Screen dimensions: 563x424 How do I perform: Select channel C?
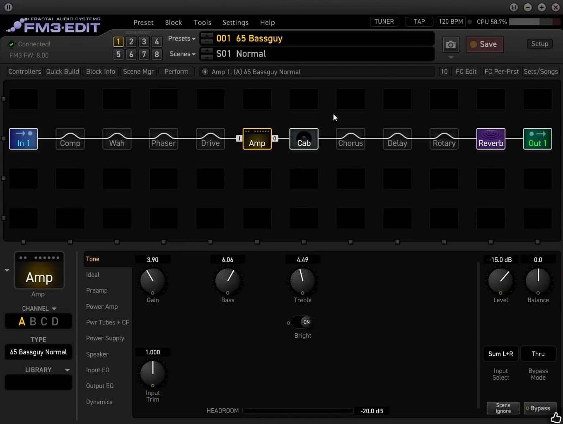click(44, 322)
